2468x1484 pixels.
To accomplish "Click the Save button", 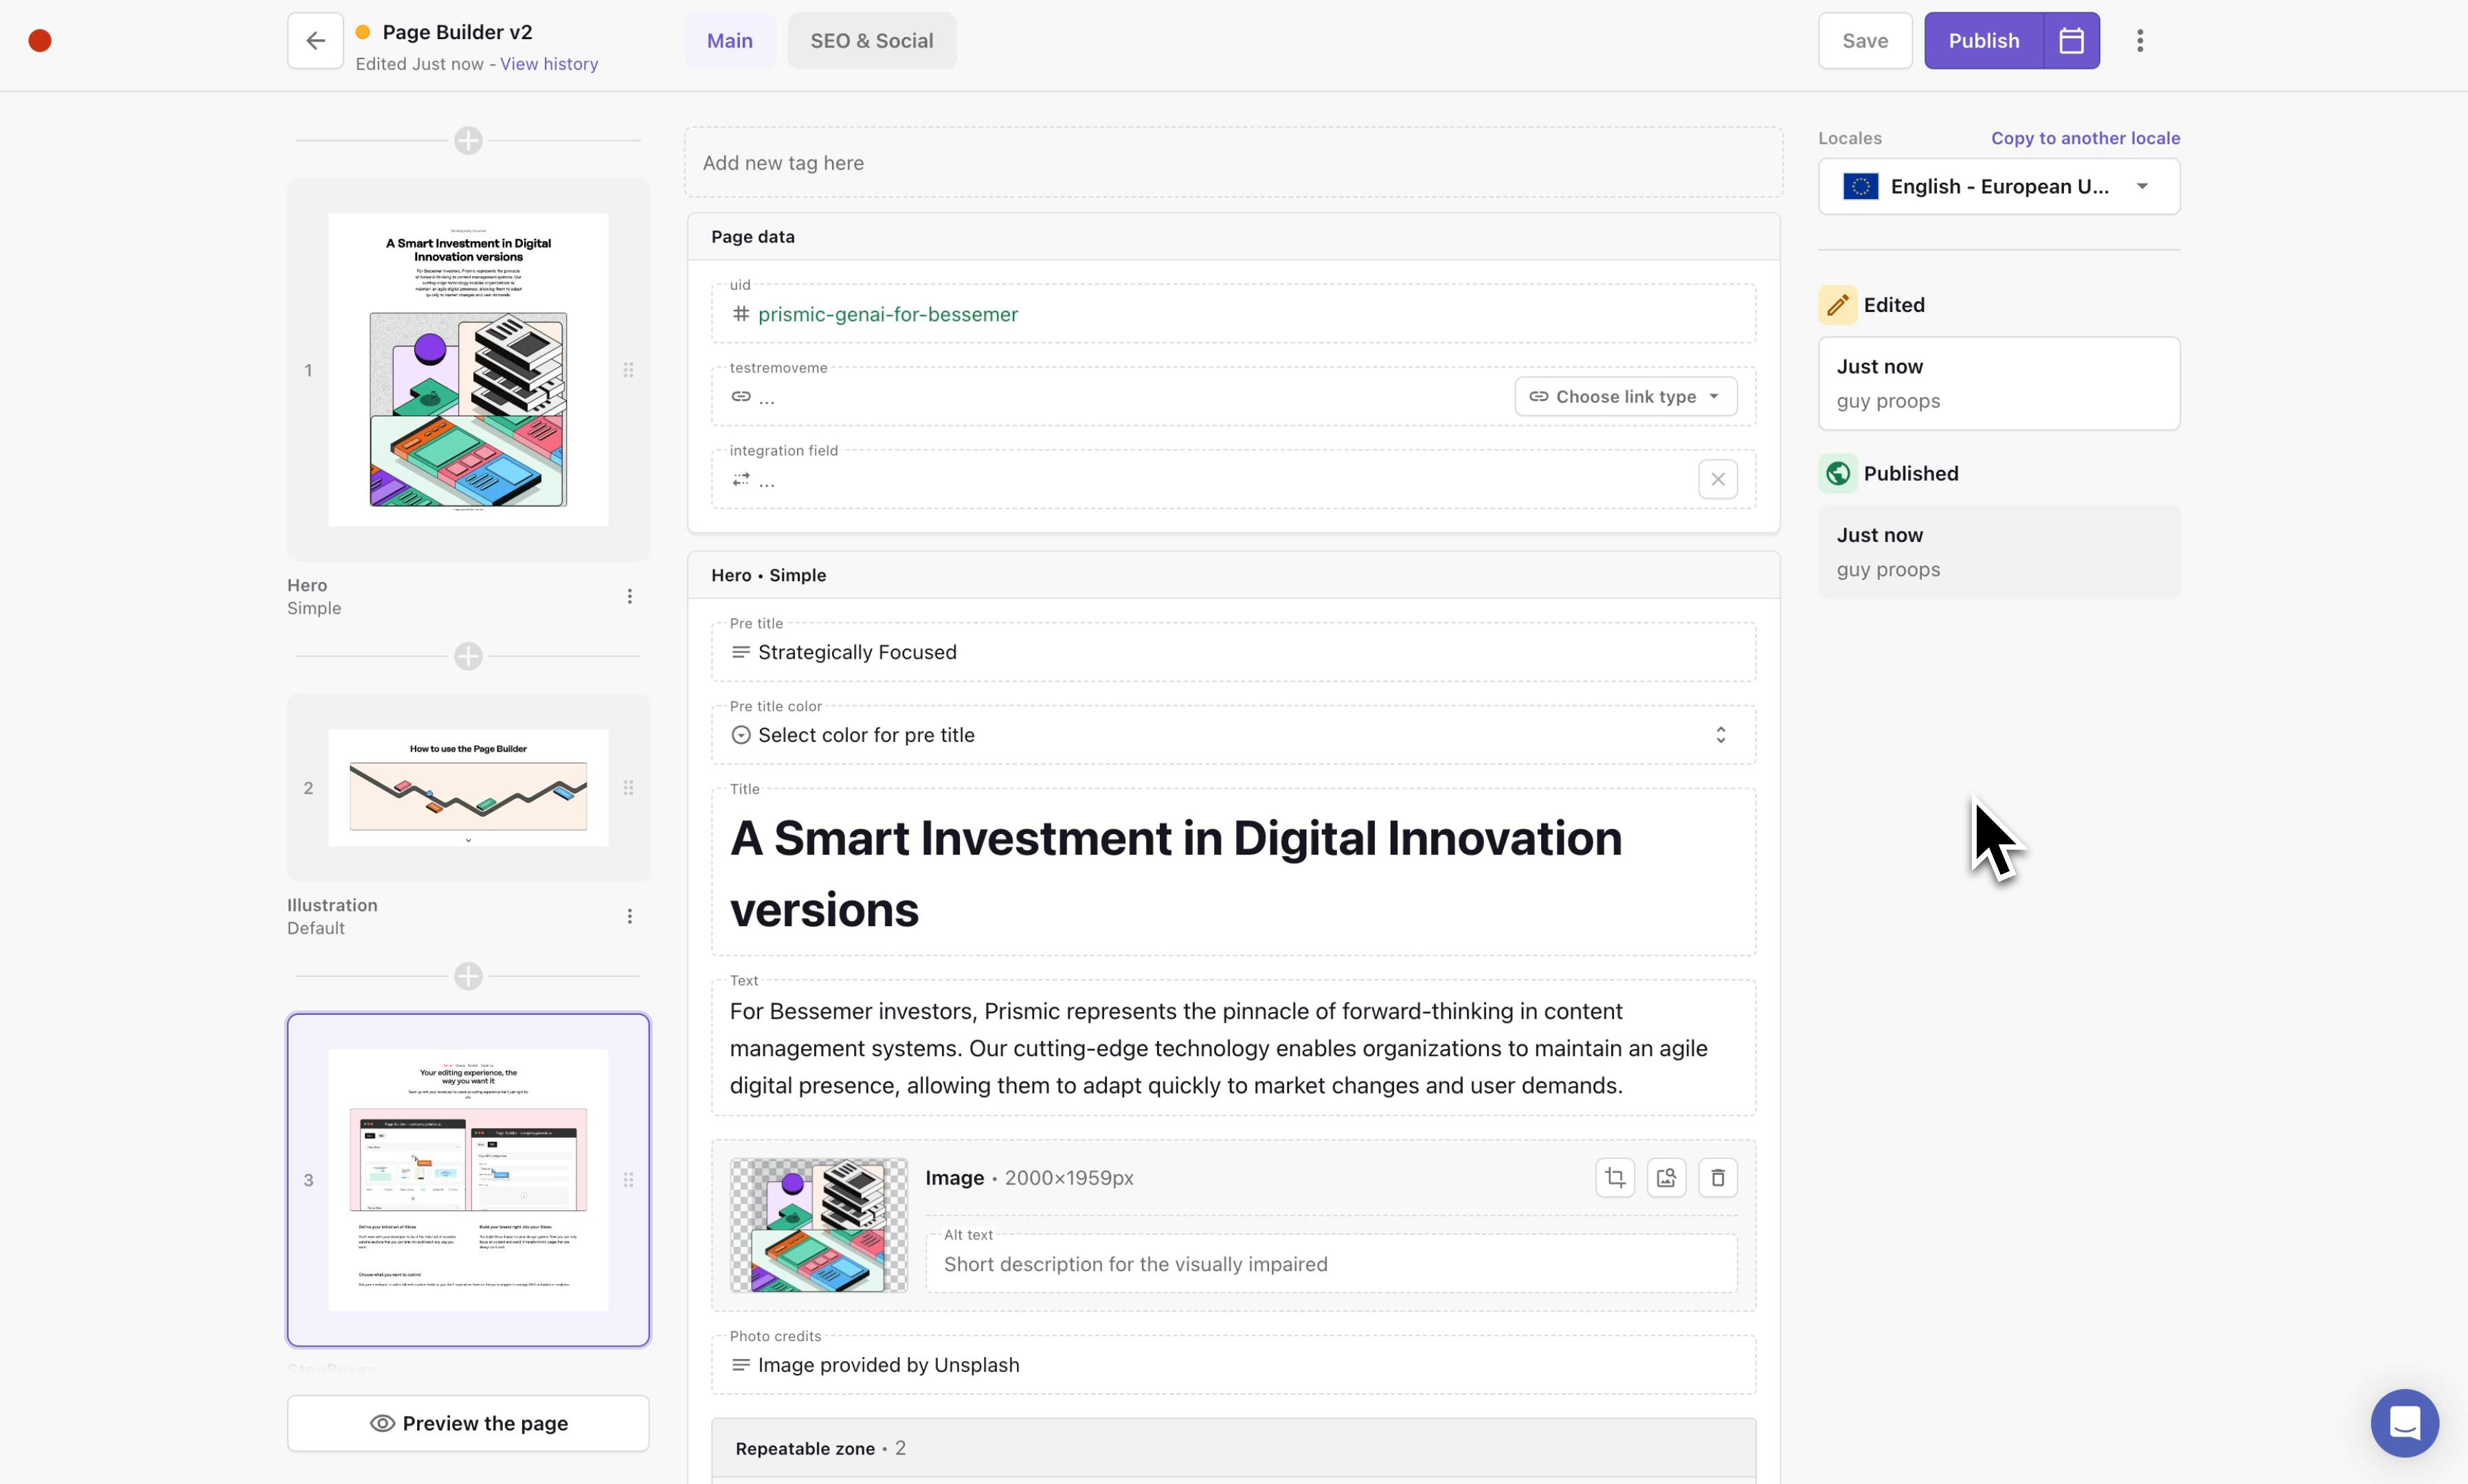I will click(x=1864, y=41).
